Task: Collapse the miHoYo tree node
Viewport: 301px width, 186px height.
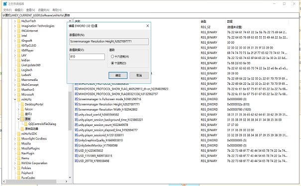Action: click(x=15, y=100)
